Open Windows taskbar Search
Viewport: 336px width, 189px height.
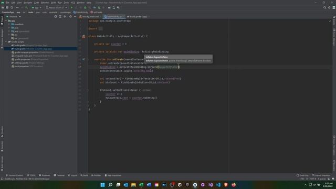(x=110, y=185)
